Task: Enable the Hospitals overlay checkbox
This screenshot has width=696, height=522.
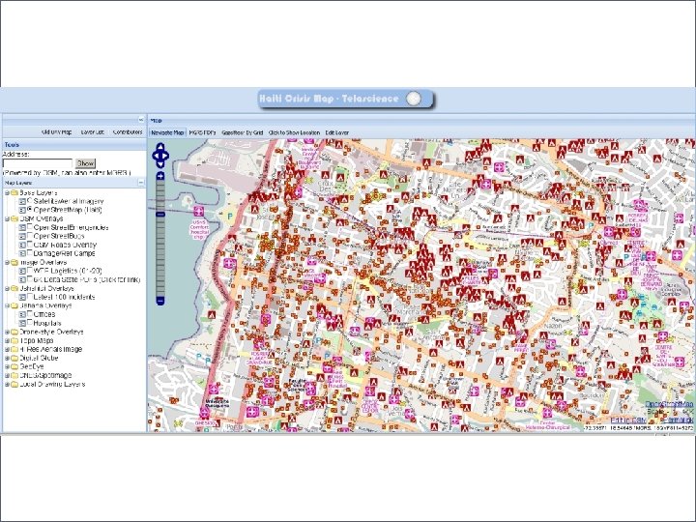Action: (30, 322)
